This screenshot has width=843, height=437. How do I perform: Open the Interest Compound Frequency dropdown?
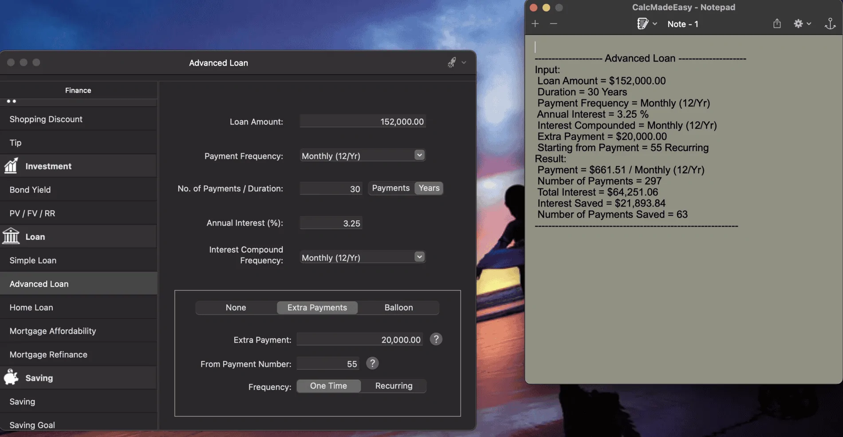(x=362, y=258)
